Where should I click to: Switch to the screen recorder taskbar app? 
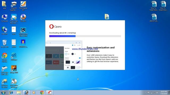(27, 93)
